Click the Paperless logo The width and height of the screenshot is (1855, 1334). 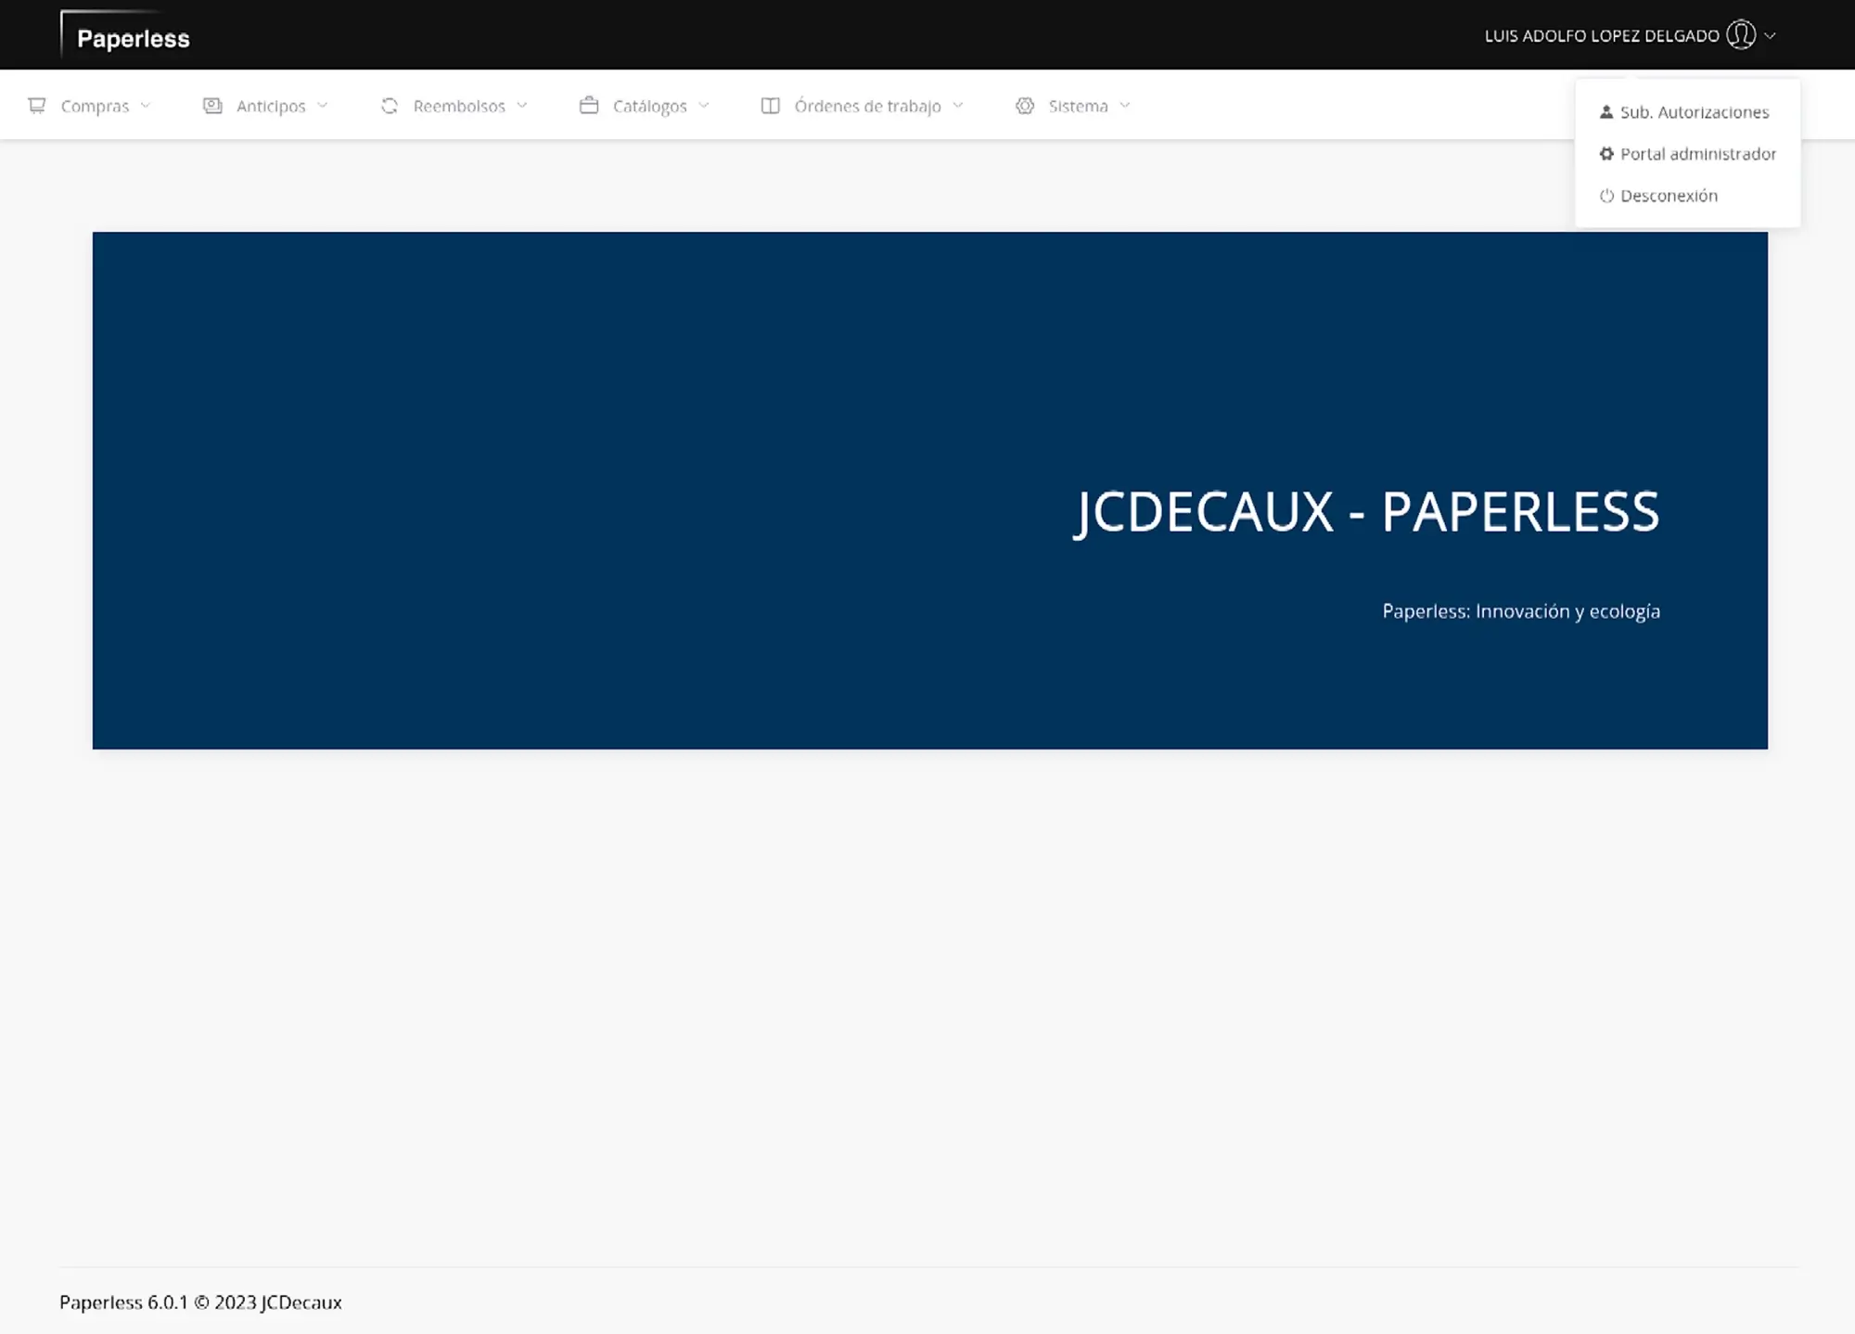[x=134, y=38]
